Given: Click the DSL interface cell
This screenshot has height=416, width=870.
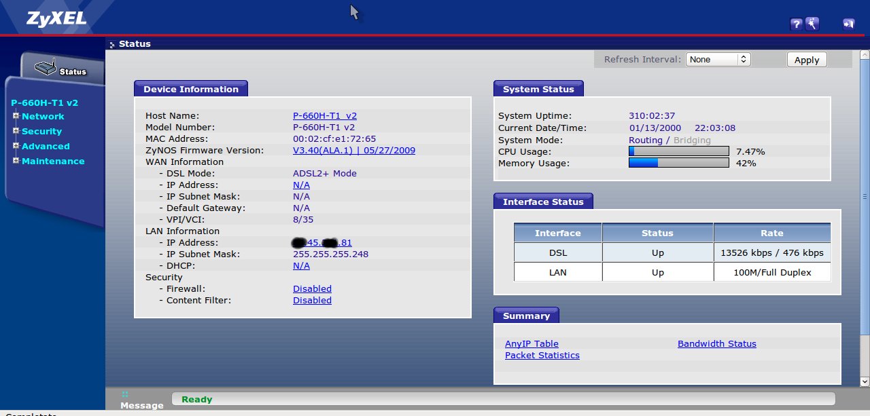Looking at the screenshot, I should click(558, 252).
